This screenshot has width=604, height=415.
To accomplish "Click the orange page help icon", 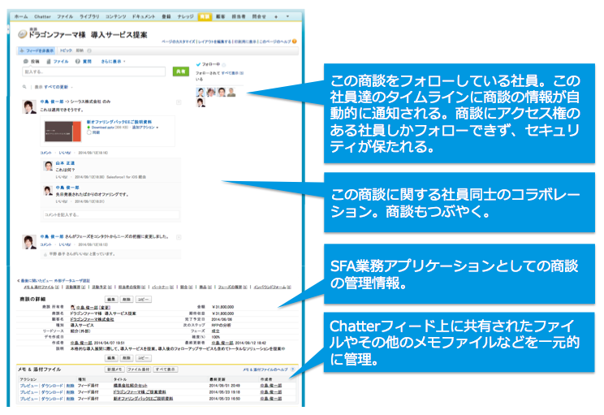I will point(295,41).
